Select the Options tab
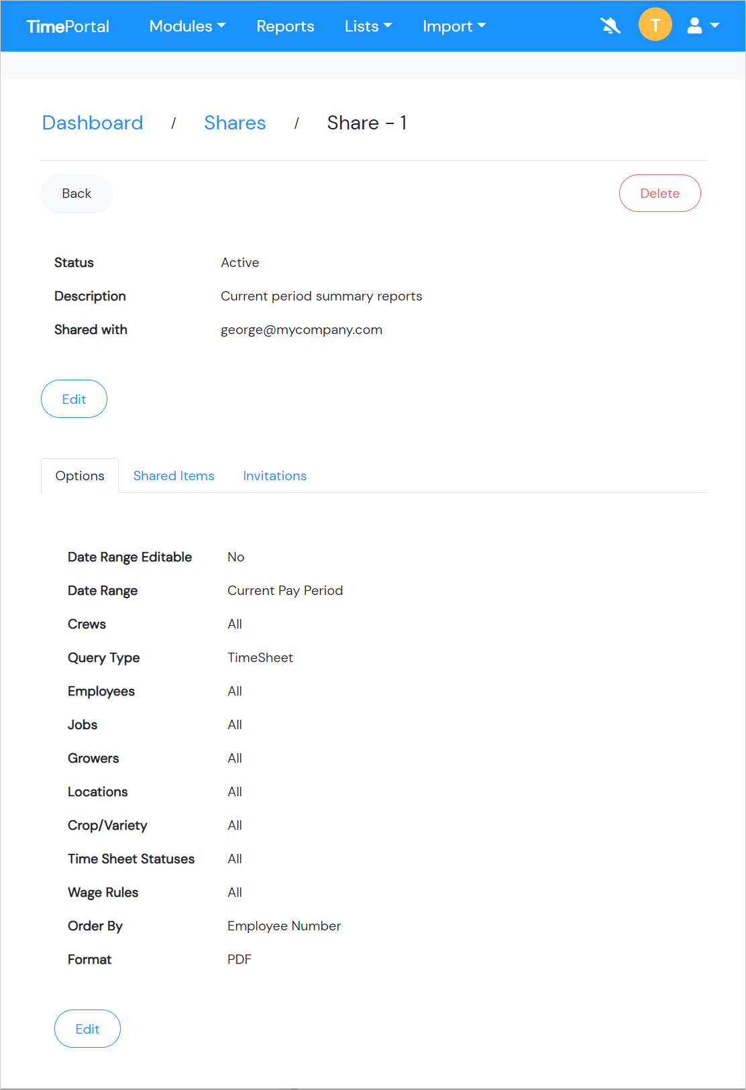 (80, 476)
